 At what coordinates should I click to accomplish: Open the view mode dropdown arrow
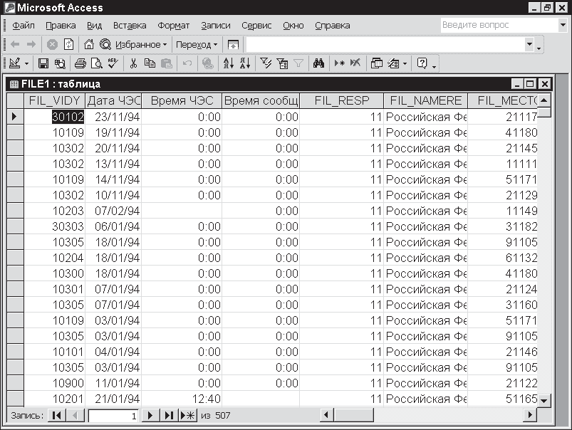(x=26, y=63)
